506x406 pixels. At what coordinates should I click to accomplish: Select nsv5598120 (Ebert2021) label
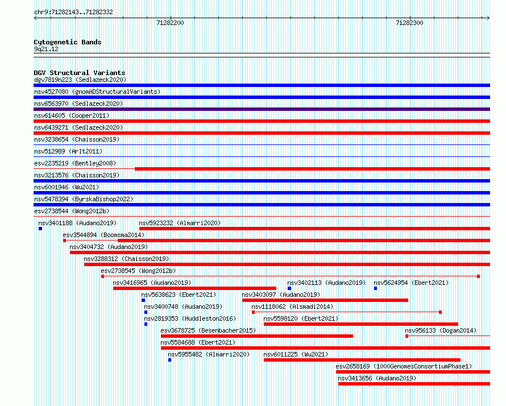(x=301, y=318)
